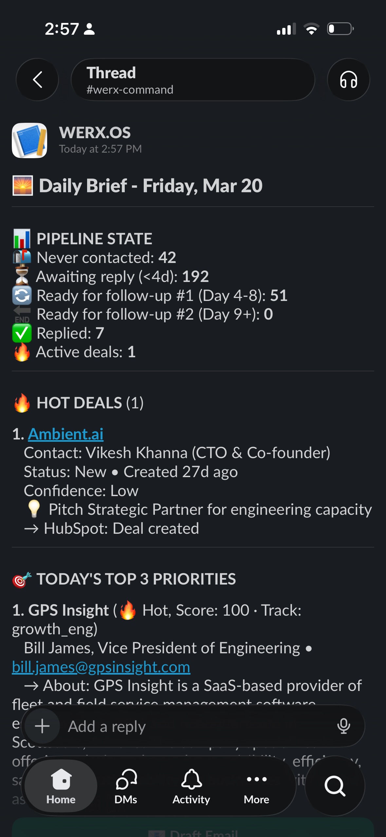386x837 pixels.
Task: Tap the Top 3 Priorities dart emoji
Action: (22, 579)
